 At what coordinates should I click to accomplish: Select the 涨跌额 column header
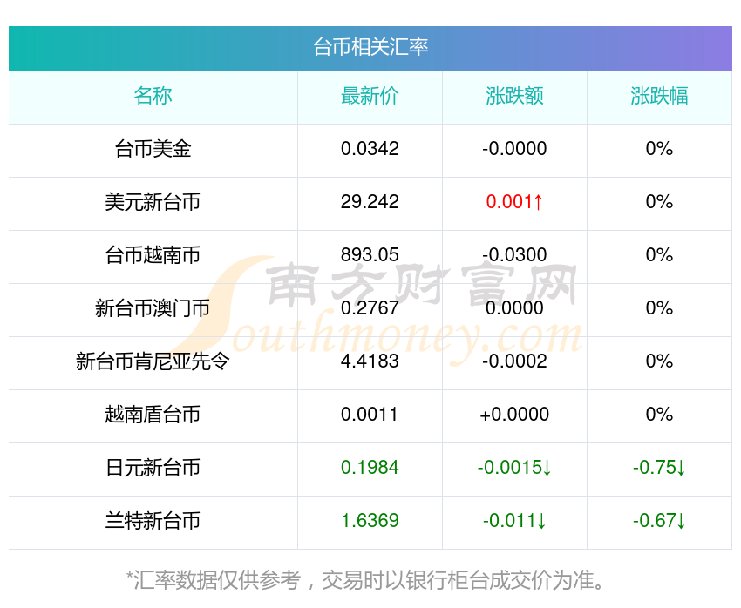(514, 96)
